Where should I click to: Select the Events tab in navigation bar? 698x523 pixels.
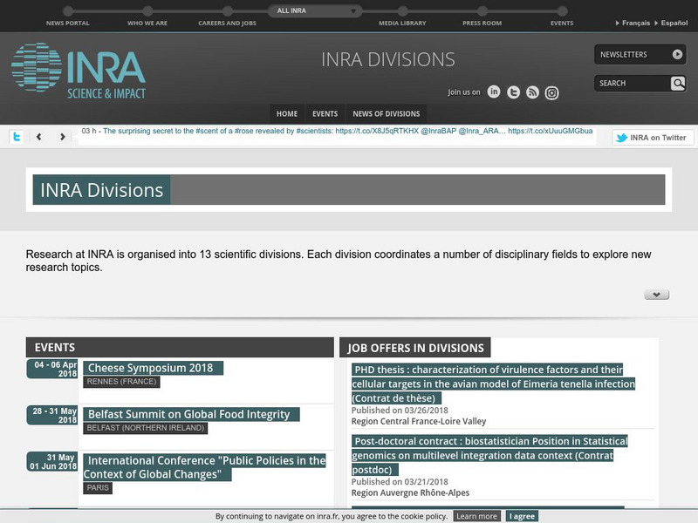(325, 113)
